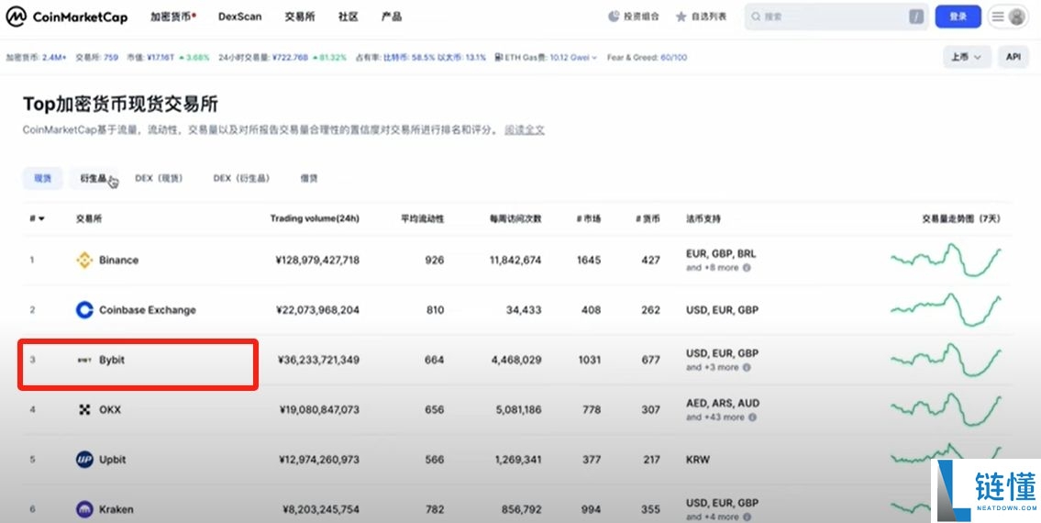1041x523 pixels.
Task: Click the OKX logo icon
Action: point(84,409)
